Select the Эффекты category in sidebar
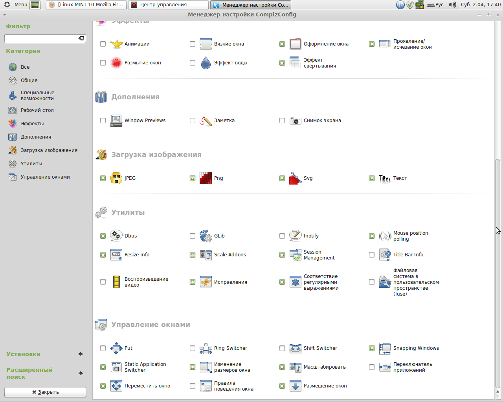This screenshot has width=503, height=402. (32, 124)
